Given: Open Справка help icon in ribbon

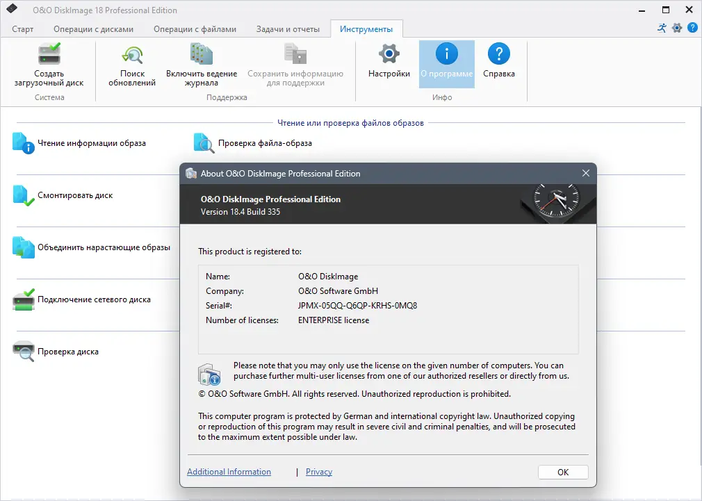Looking at the screenshot, I should pos(499,54).
